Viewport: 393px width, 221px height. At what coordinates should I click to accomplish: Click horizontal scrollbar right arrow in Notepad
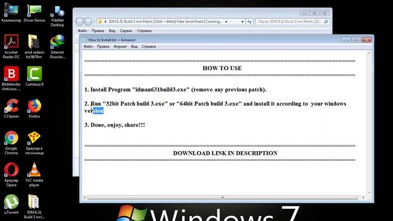[364, 198]
